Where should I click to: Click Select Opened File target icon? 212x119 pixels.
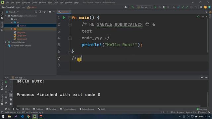click(36, 12)
